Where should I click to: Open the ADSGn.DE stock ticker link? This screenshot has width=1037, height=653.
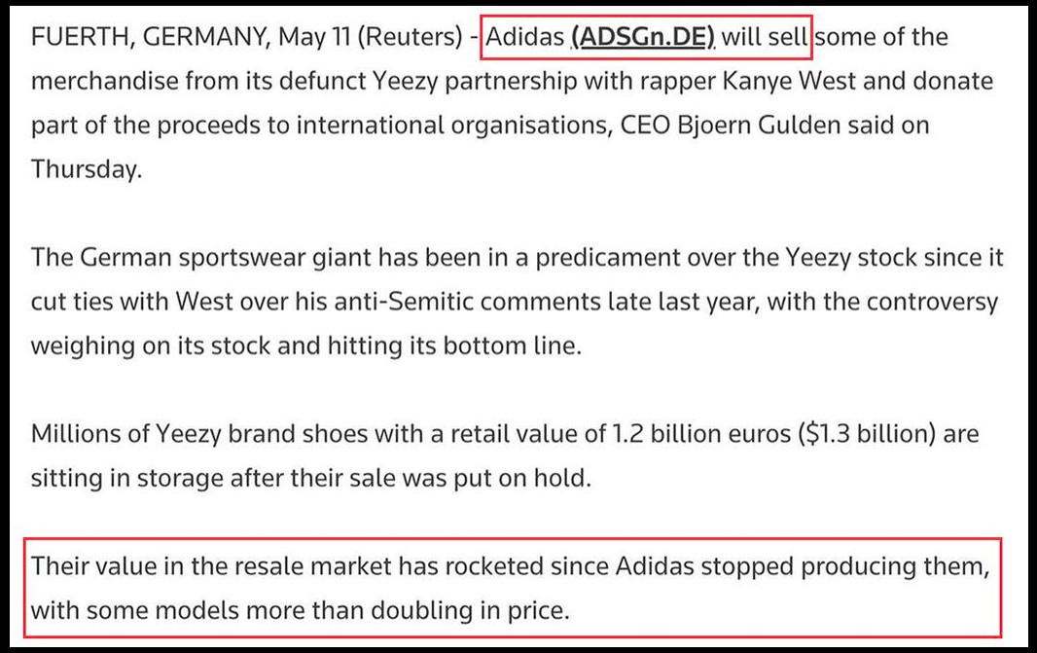click(643, 37)
